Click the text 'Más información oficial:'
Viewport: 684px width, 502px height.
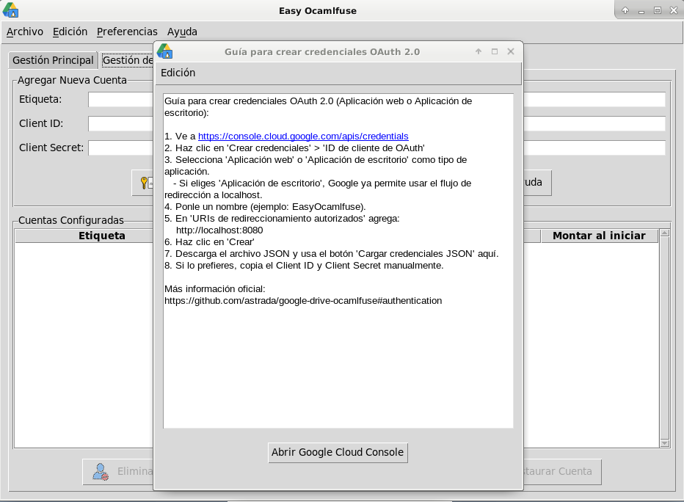[x=214, y=289]
